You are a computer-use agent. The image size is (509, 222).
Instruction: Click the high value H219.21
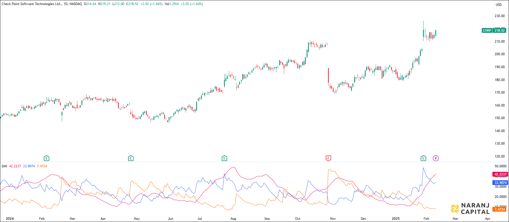[x=104, y=4]
